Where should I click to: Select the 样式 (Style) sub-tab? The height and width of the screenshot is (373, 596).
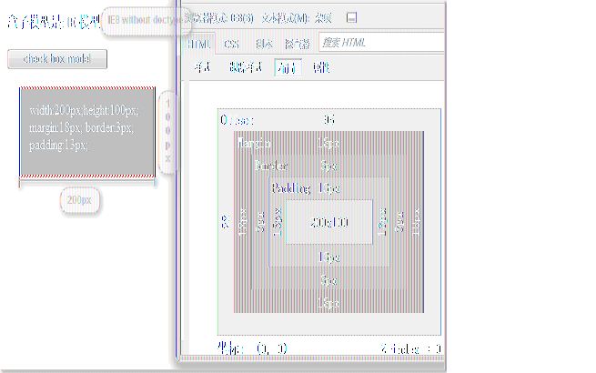[202, 67]
